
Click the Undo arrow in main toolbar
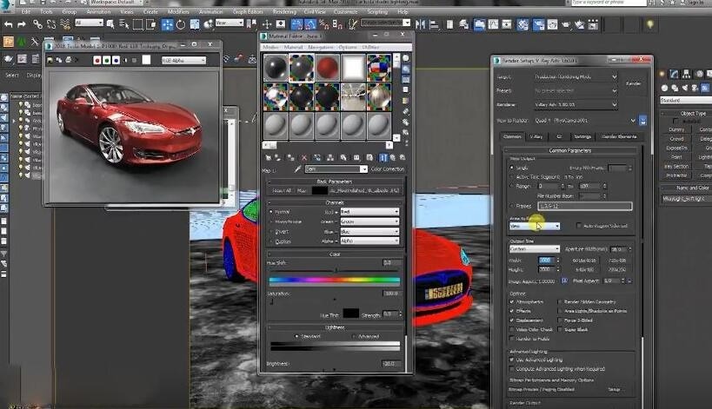pos(8,24)
